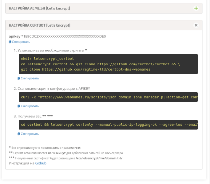Image resolution: width=210 pixels, height=184 pixels.
Task: Click the clipboard icon next to apikey copy link
Action: point(10,42)
